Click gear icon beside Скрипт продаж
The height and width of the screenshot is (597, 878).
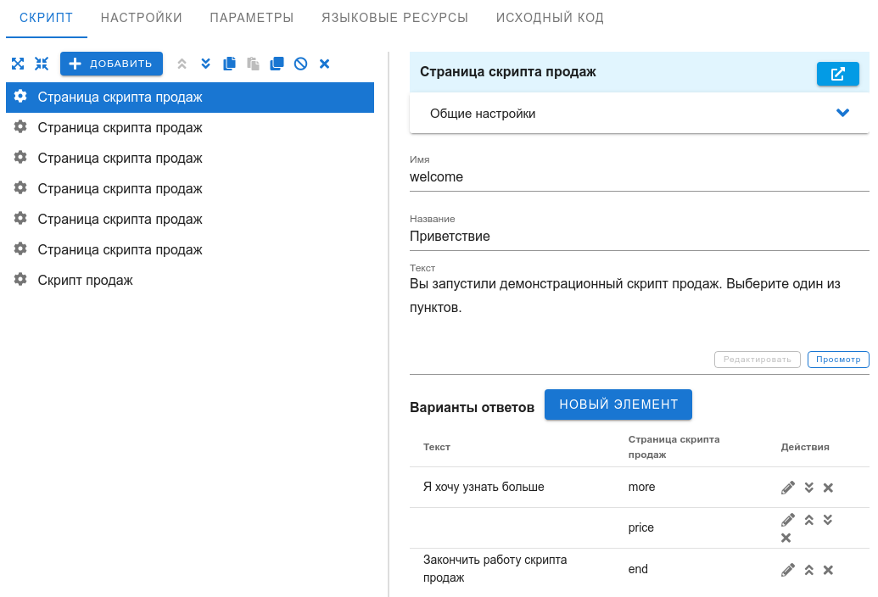coord(20,279)
